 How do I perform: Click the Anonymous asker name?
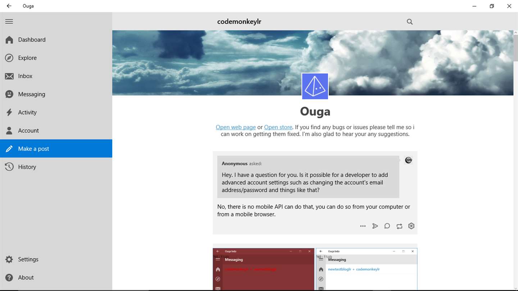[x=235, y=163]
